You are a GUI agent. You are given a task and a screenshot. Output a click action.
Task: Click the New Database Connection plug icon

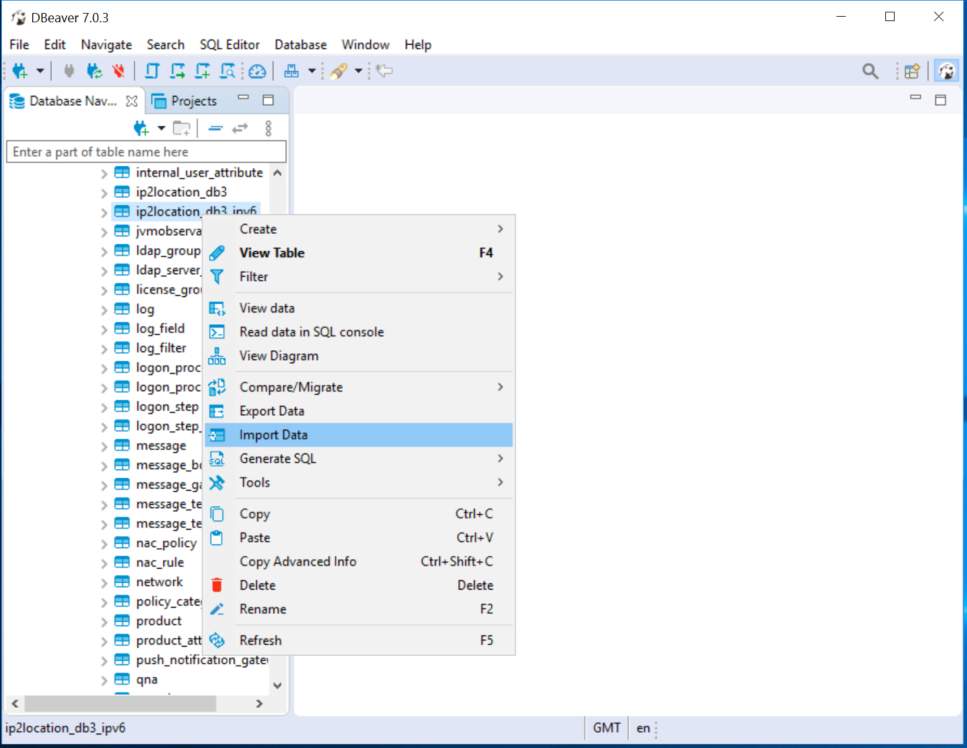point(20,71)
